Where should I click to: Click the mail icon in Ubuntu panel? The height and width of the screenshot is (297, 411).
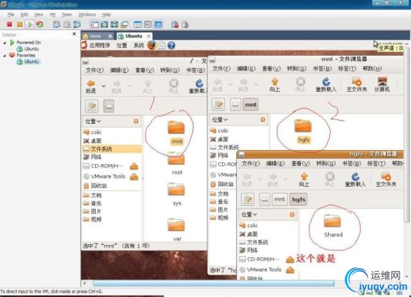[x=162, y=46]
